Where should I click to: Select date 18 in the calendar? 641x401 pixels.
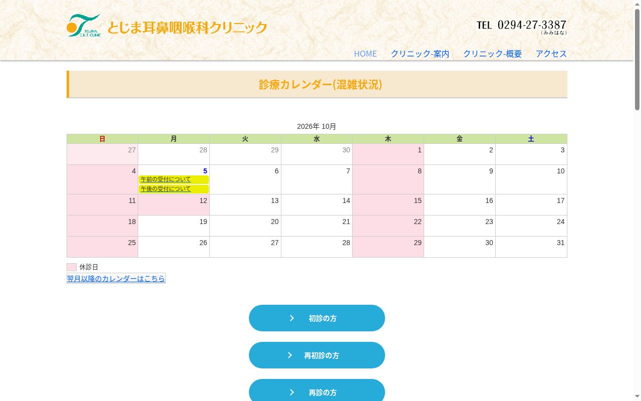click(102, 226)
